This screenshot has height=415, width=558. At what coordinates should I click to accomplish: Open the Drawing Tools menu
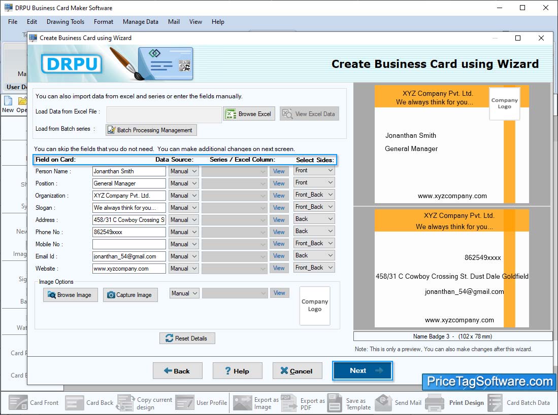click(65, 22)
